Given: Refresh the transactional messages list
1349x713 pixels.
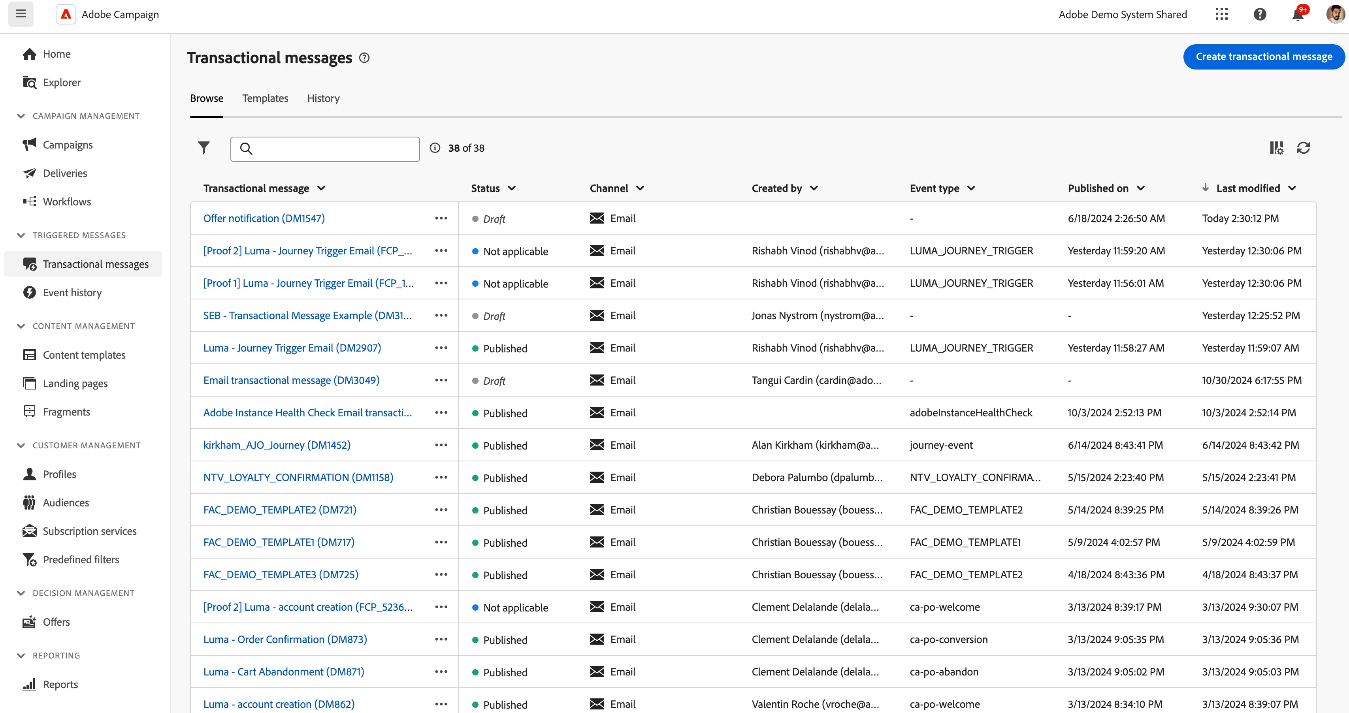Looking at the screenshot, I should pos(1304,148).
